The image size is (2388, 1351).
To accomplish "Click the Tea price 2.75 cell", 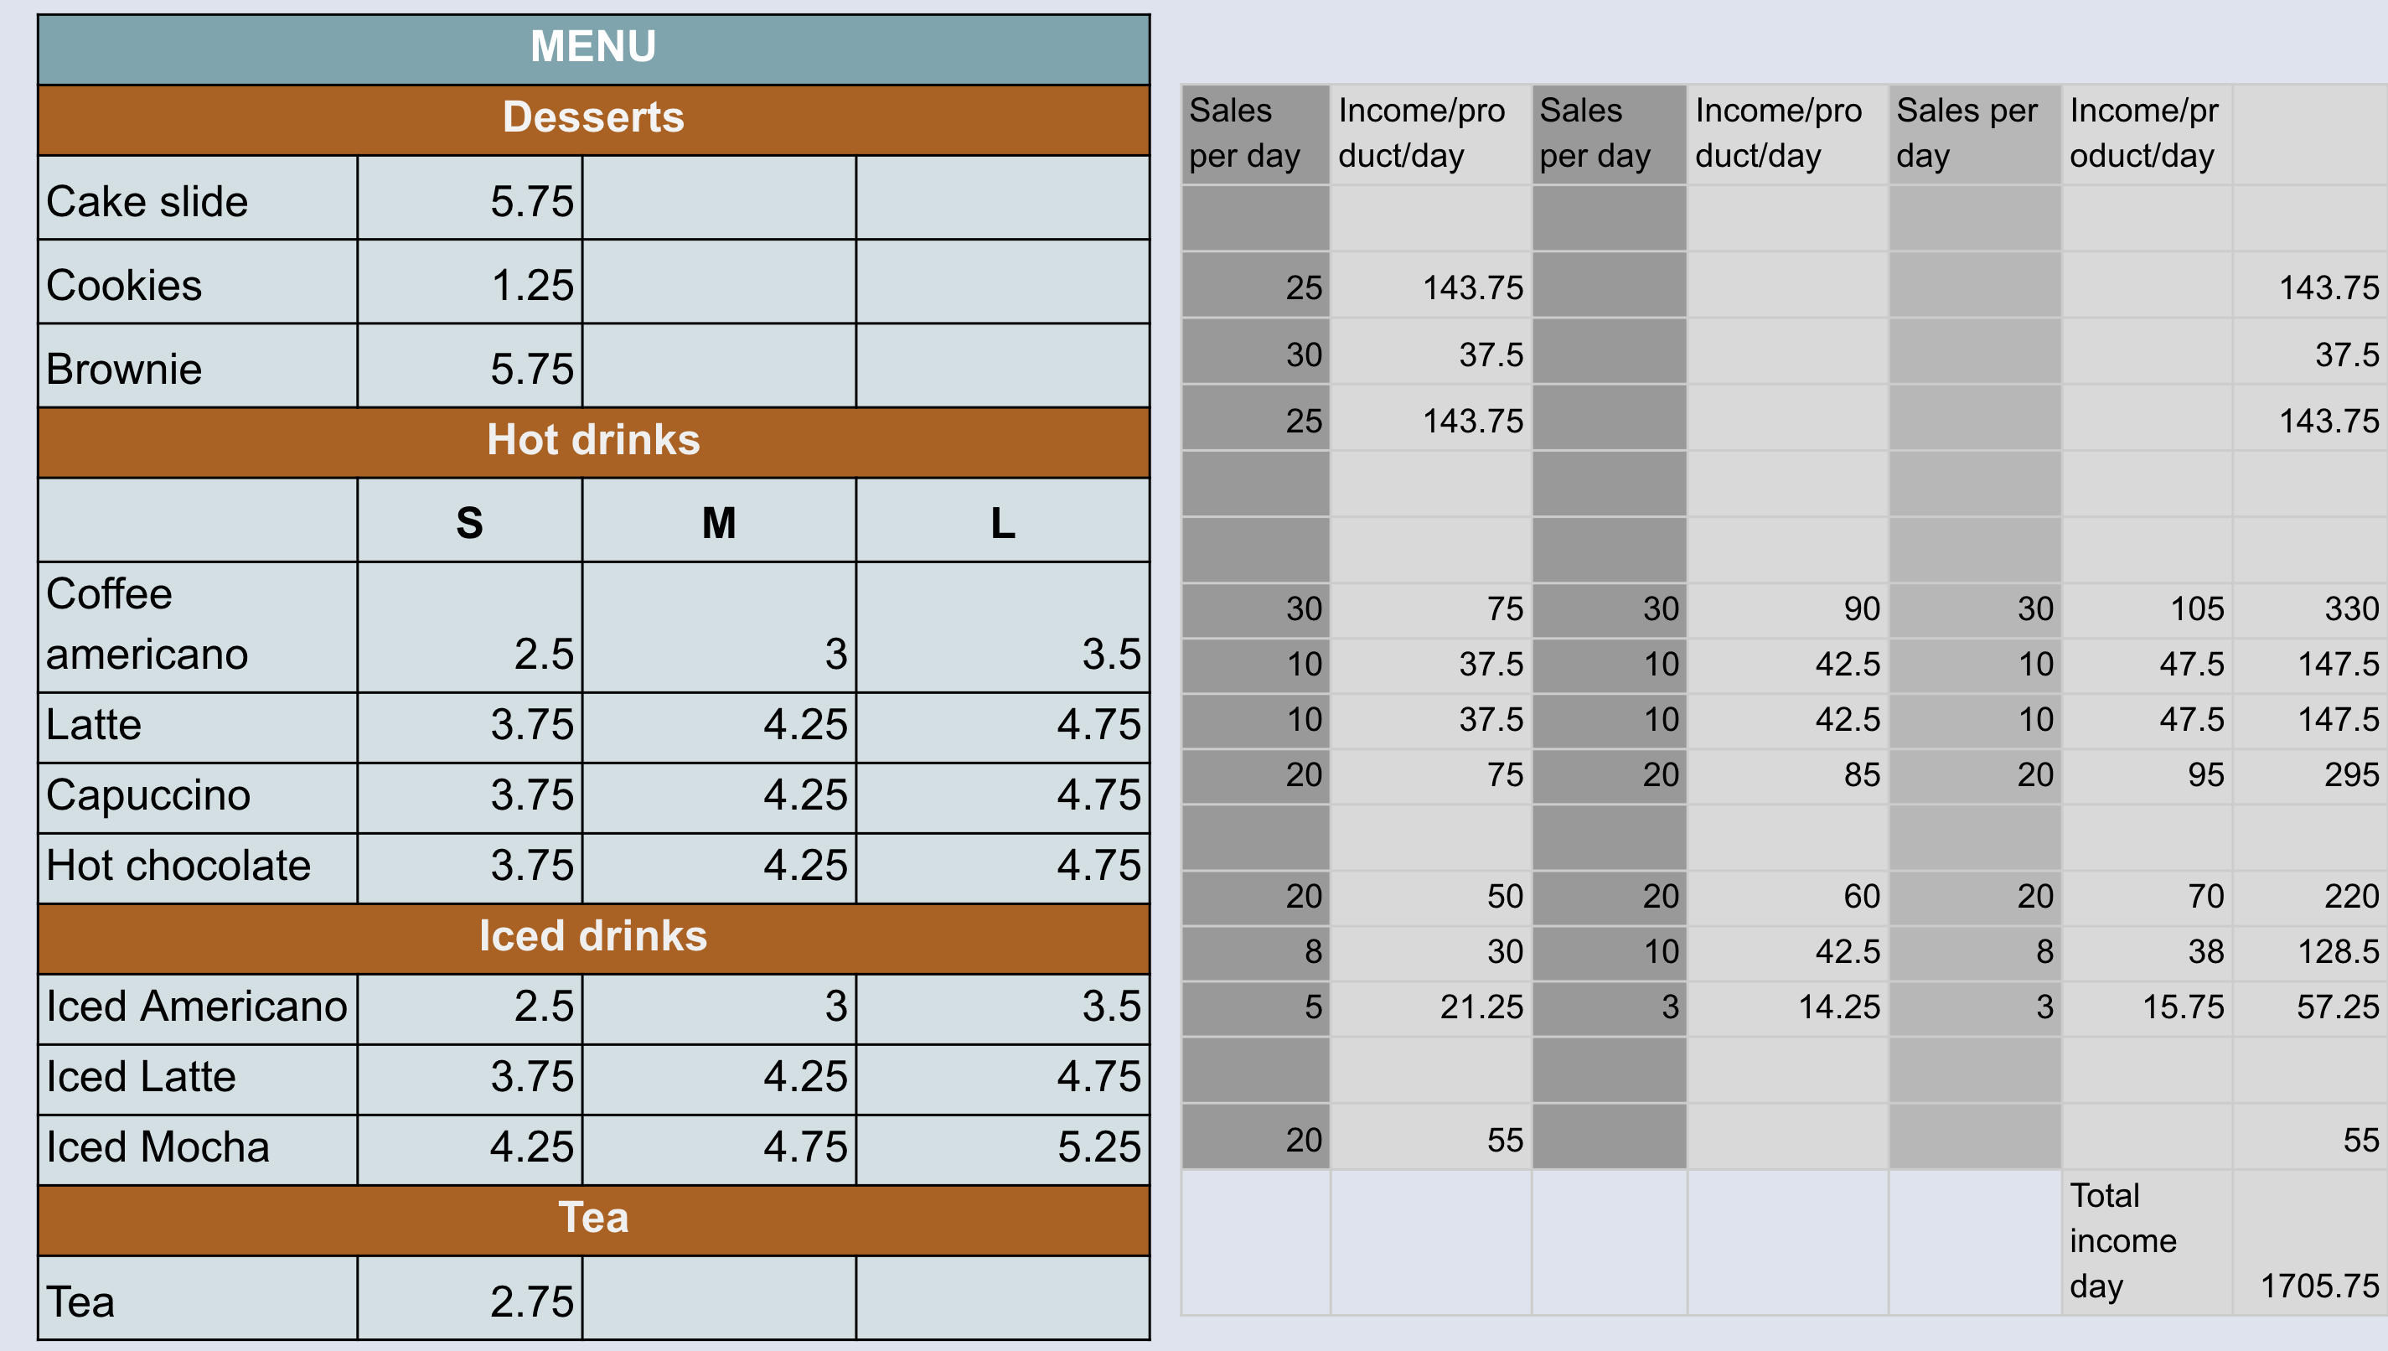I will (x=469, y=1299).
